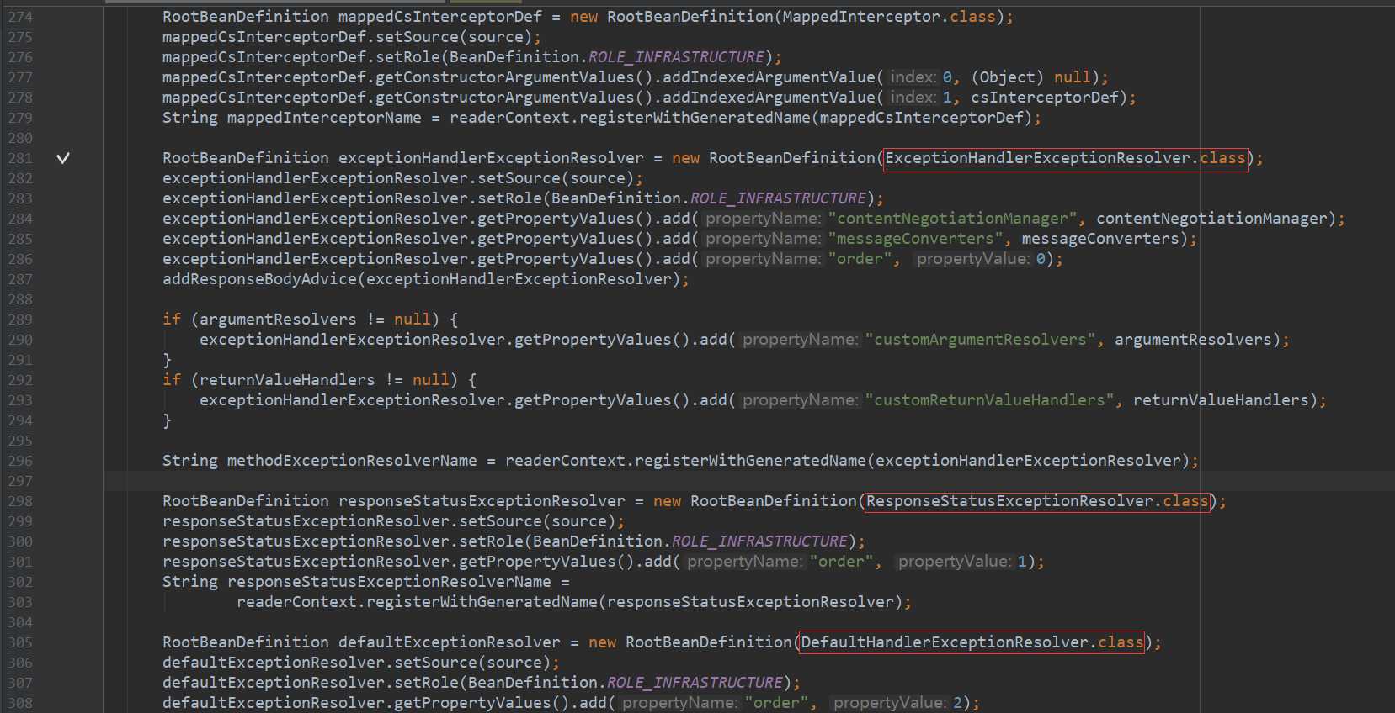This screenshot has height=713, width=1395.
Task: Click the if keyword on line 289
Action: [172, 320]
